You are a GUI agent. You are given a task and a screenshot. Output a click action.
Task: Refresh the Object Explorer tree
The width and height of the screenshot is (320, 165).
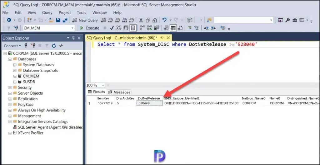tap(54, 46)
